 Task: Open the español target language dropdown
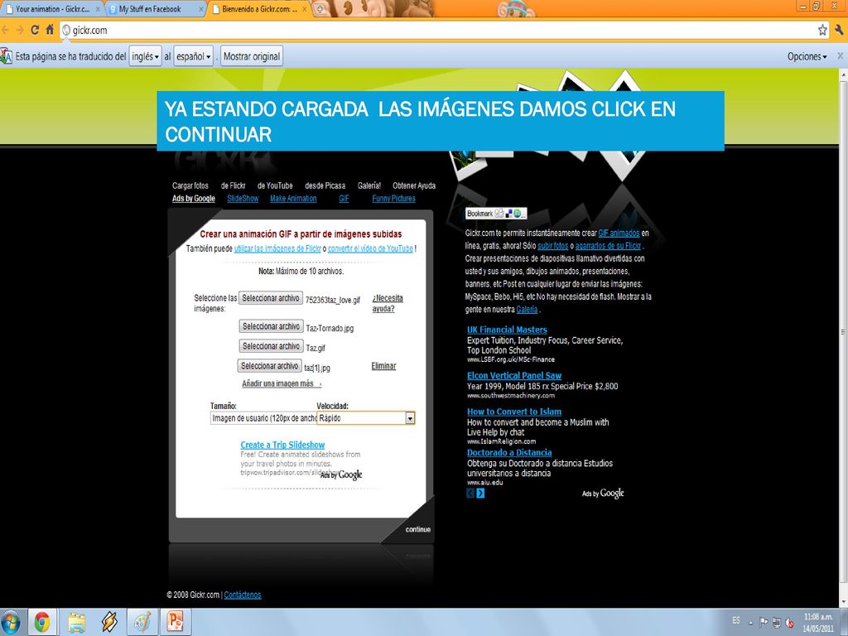[193, 56]
